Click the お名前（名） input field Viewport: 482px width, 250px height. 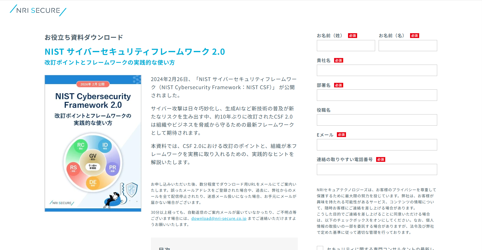click(x=408, y=46)
